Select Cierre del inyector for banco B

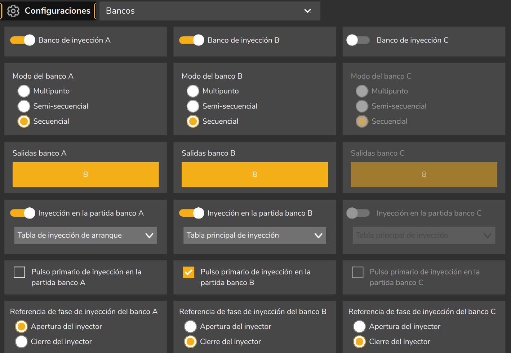pyautogui.click(x=190, y=342)
